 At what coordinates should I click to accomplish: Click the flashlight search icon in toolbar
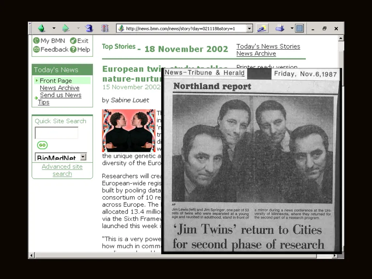(x=262, y=28)
